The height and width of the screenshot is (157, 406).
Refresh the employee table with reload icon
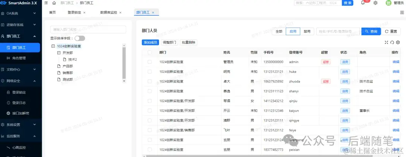point(392,42)
